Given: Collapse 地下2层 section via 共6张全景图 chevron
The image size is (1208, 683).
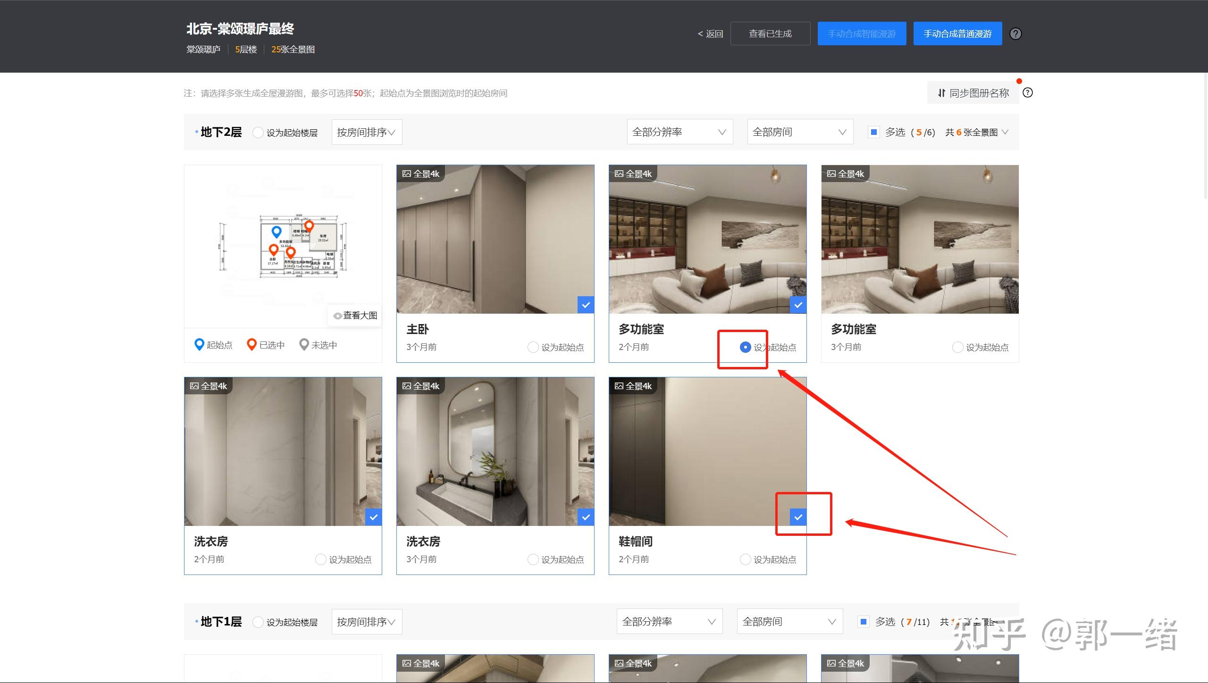Looking at the screenshot, I should point(1005,132).
